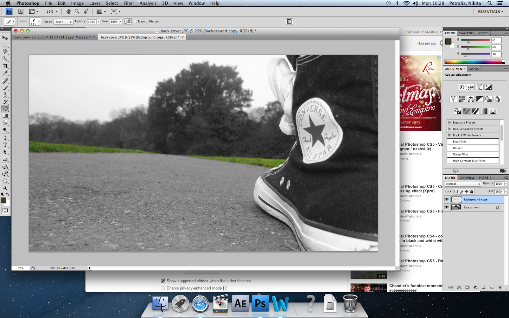The height and width of the screenshot is (318, 509).
Task: Select the Zoom tool in the toolbox
Action: (x=5, y=188)
